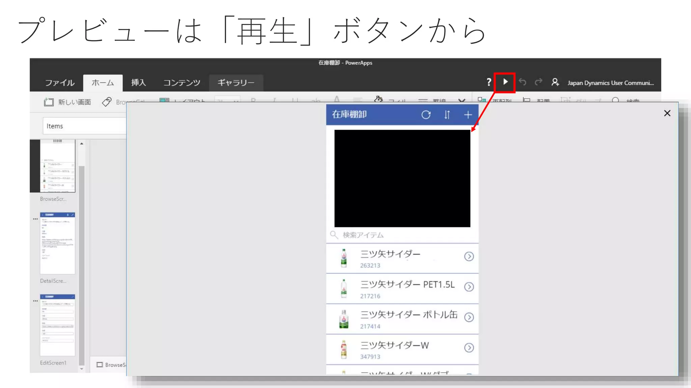Click the can image of 三ツ矢サイダー ボトル缶
The image size is (691, 388).
(344, 319)
